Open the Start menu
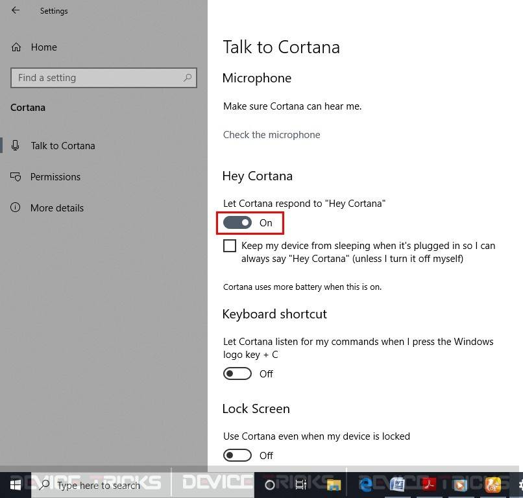The image size is (523, 498). pos(15,484)
